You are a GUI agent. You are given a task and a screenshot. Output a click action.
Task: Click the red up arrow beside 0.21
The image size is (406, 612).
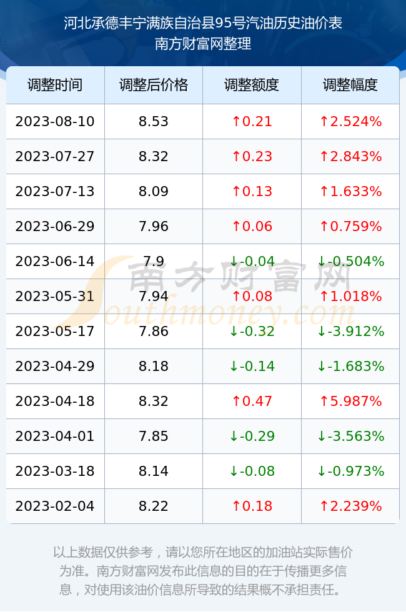(x=236, y=121)
